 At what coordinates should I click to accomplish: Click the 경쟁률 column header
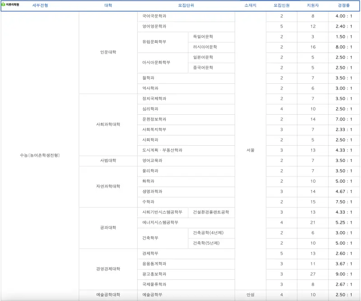[344, 5]
